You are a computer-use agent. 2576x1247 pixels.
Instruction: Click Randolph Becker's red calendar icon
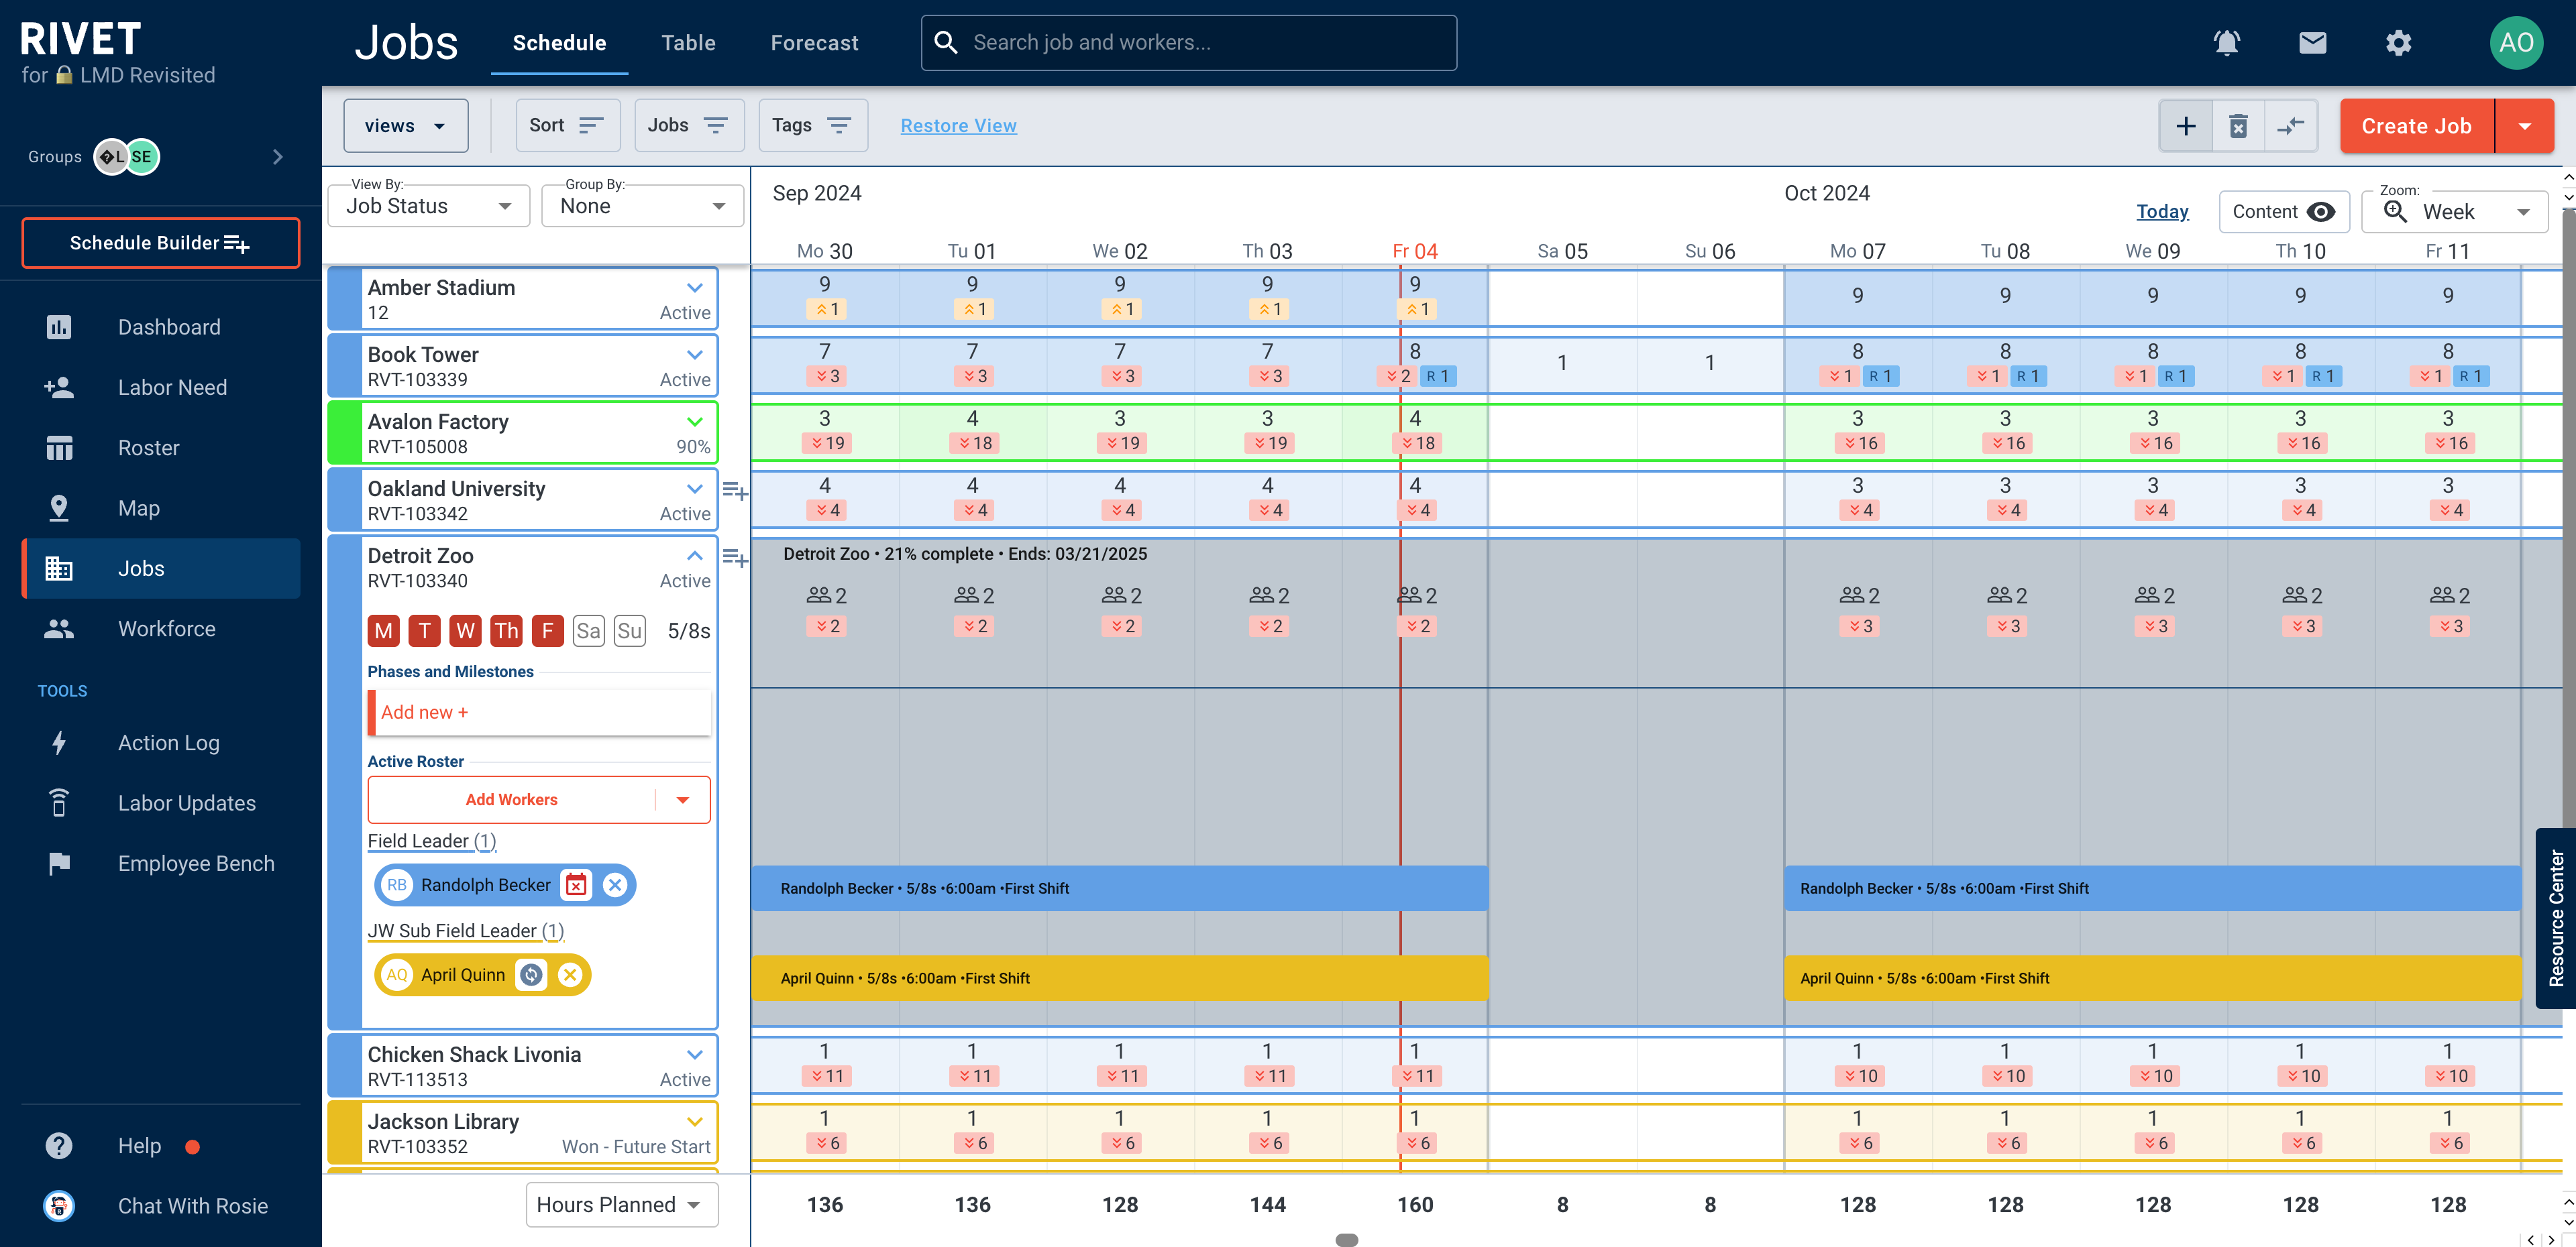point(576,885)
